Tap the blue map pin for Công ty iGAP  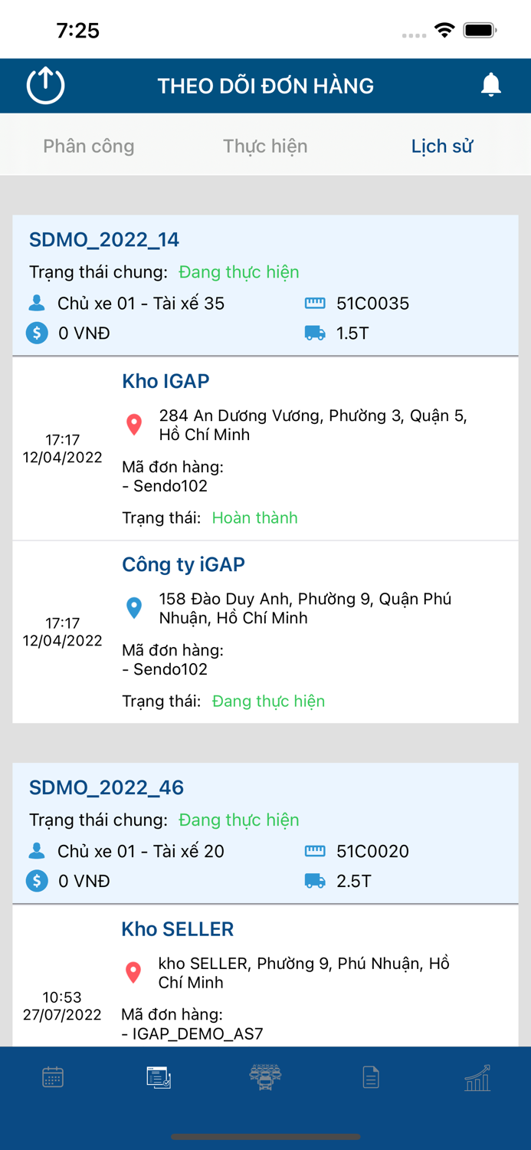(133, 608)
